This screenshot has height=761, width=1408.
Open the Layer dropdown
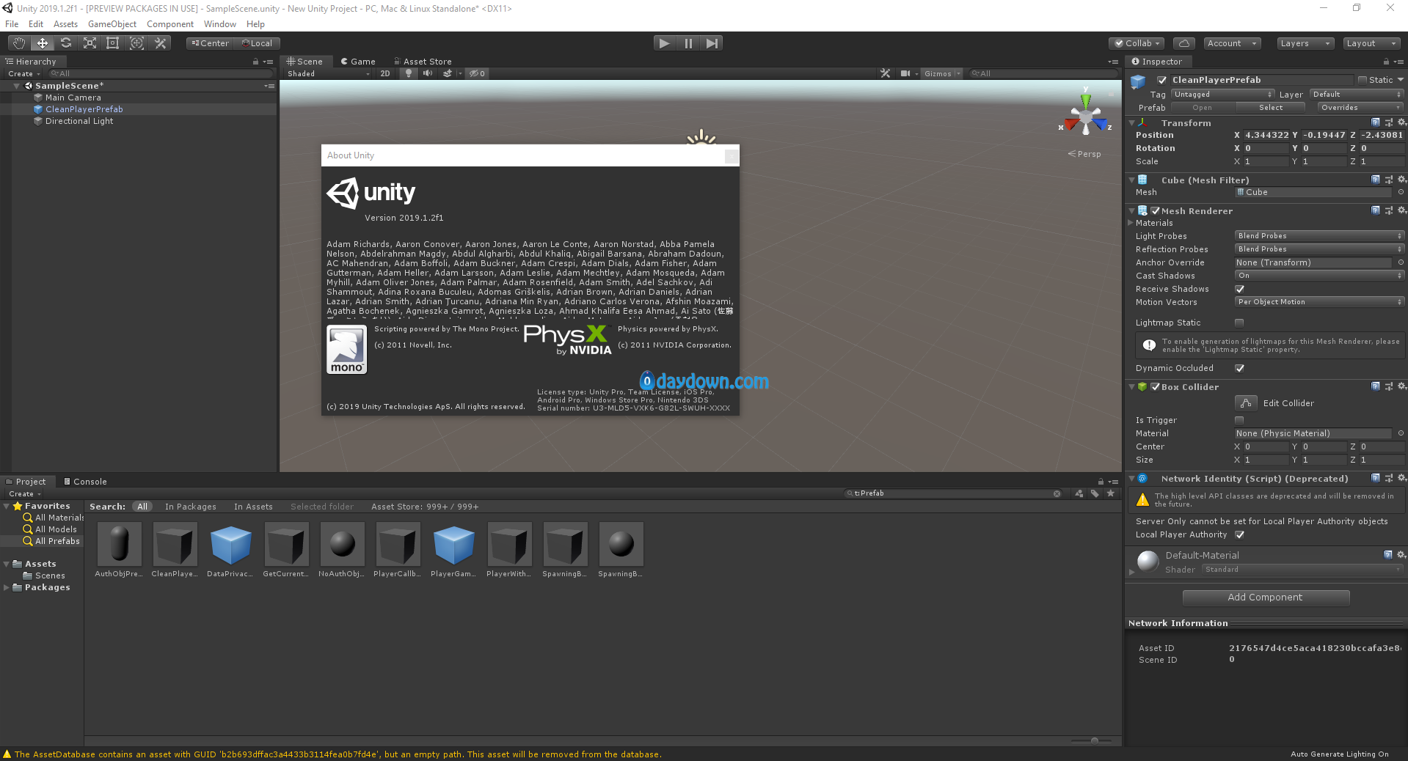(x=1357, y=95)
